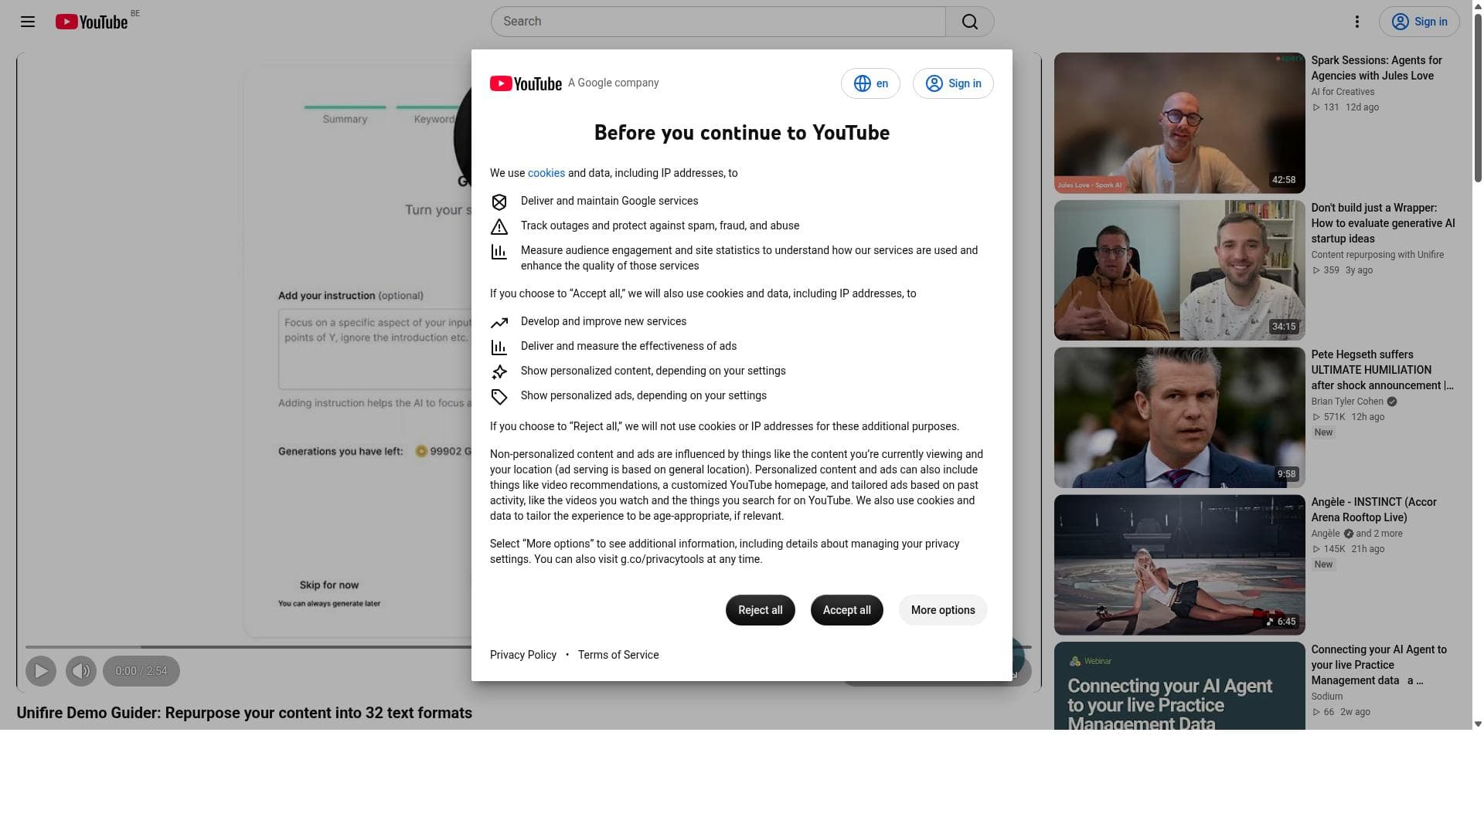
Task: Click the 'Brian Tyler Cohen' channel name
Action: tap(1347, 402)
